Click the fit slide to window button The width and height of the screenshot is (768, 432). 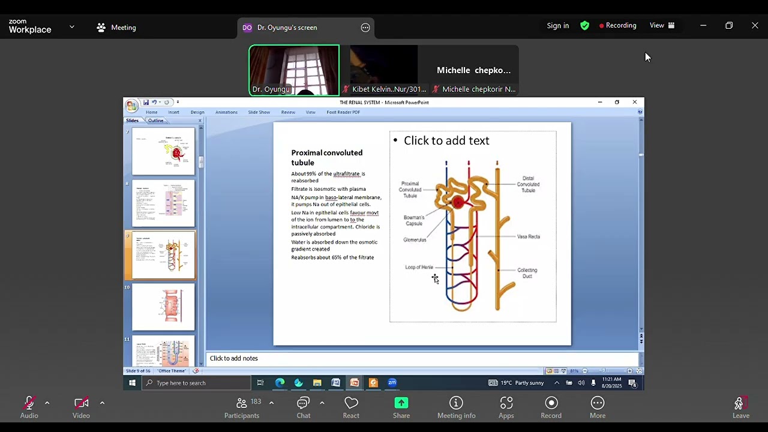coord(639,371)
